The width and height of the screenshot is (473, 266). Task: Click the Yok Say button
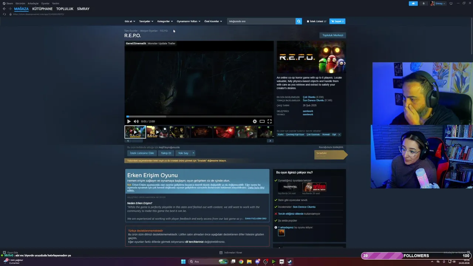click(183, 153)
